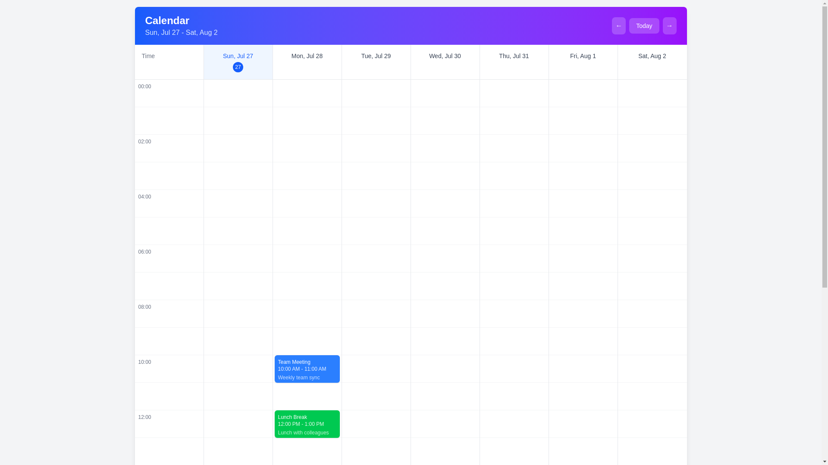Go to previous week with left arrow
This screenshot has height=465, width=828.
pos(618,26)
